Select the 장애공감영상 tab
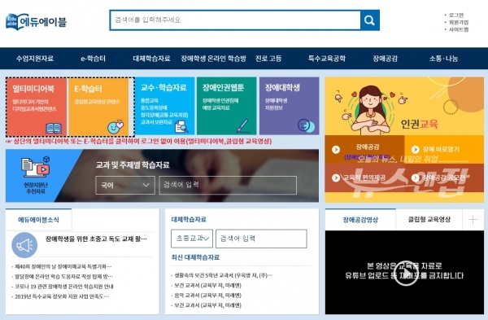488x320 pixels. pos(360,220)
